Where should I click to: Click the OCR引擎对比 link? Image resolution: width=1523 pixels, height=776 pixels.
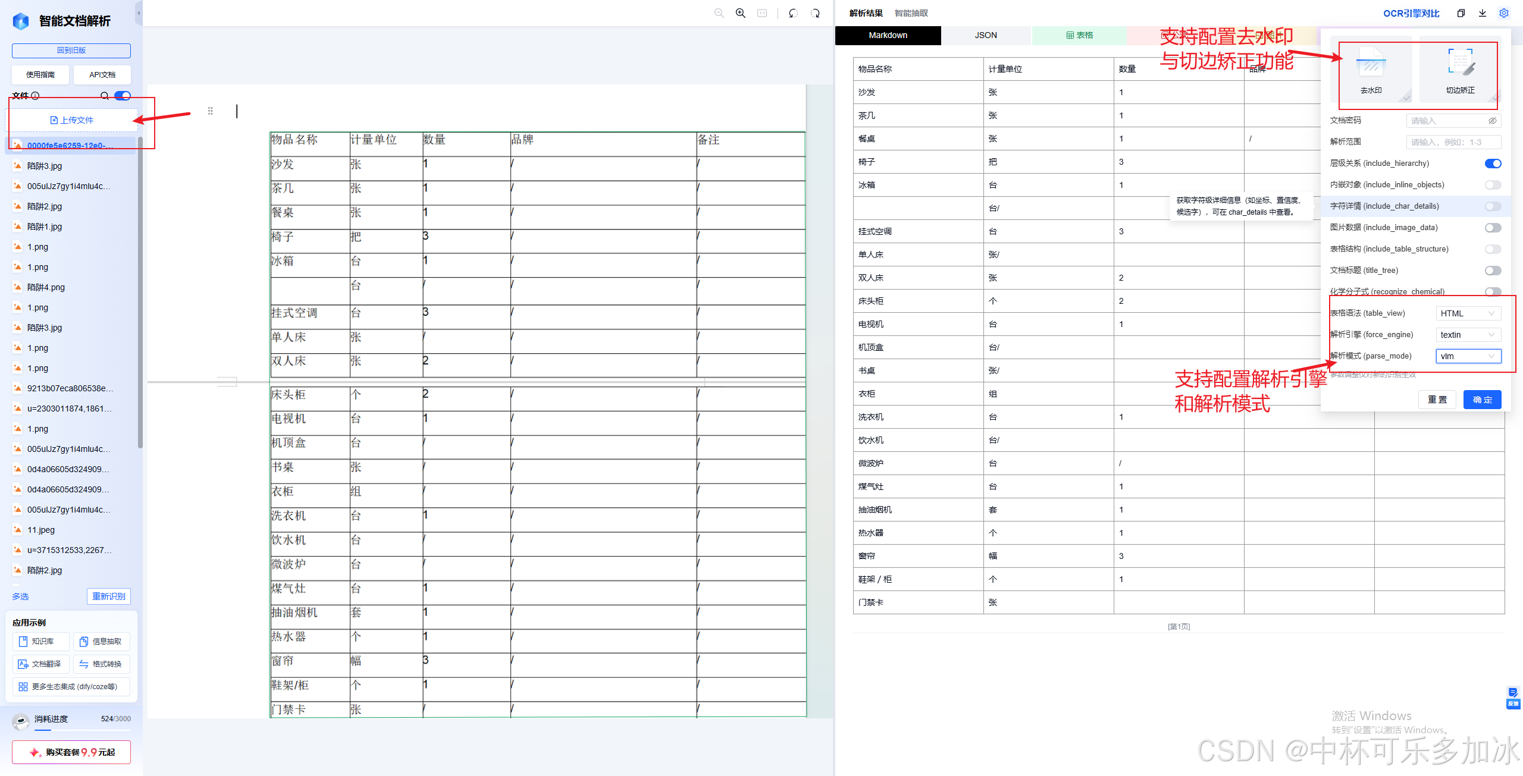pyautogui.click(x=1411, y=13)
